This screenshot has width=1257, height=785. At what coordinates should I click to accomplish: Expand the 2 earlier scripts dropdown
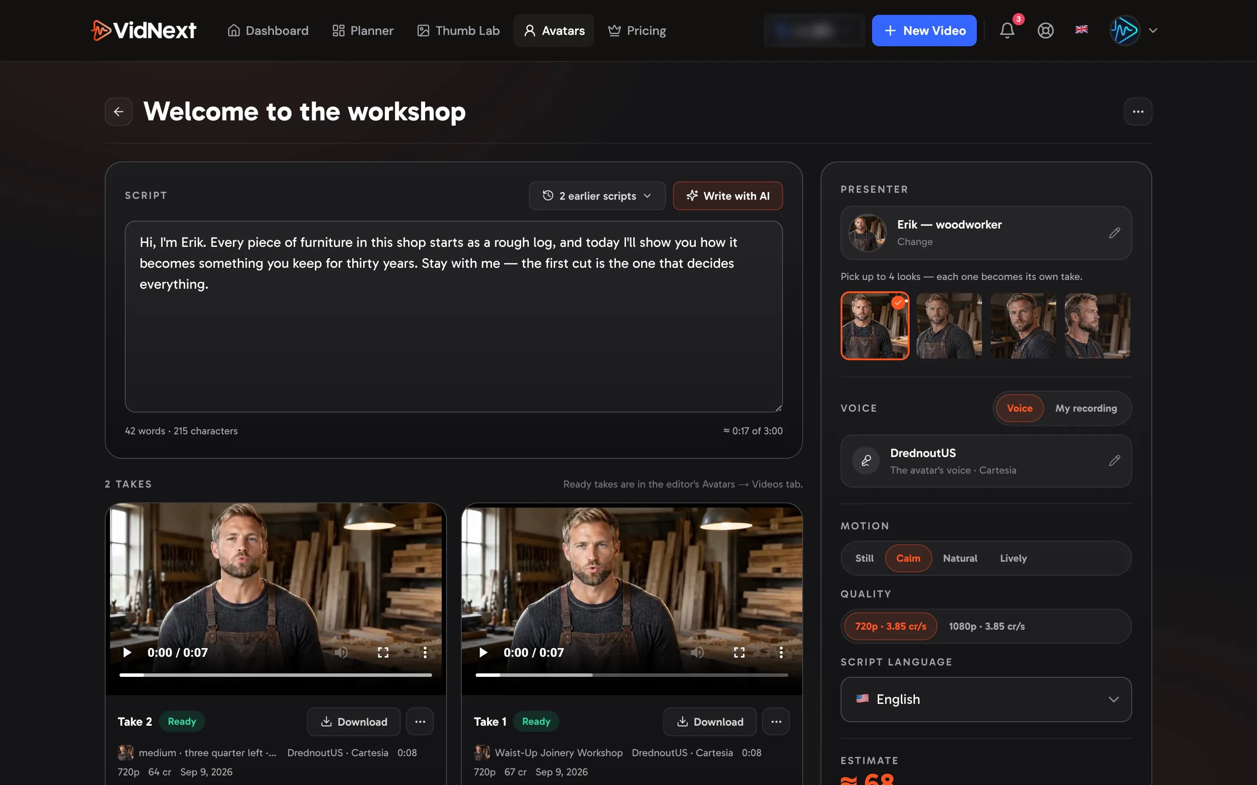tap(597, 196)
